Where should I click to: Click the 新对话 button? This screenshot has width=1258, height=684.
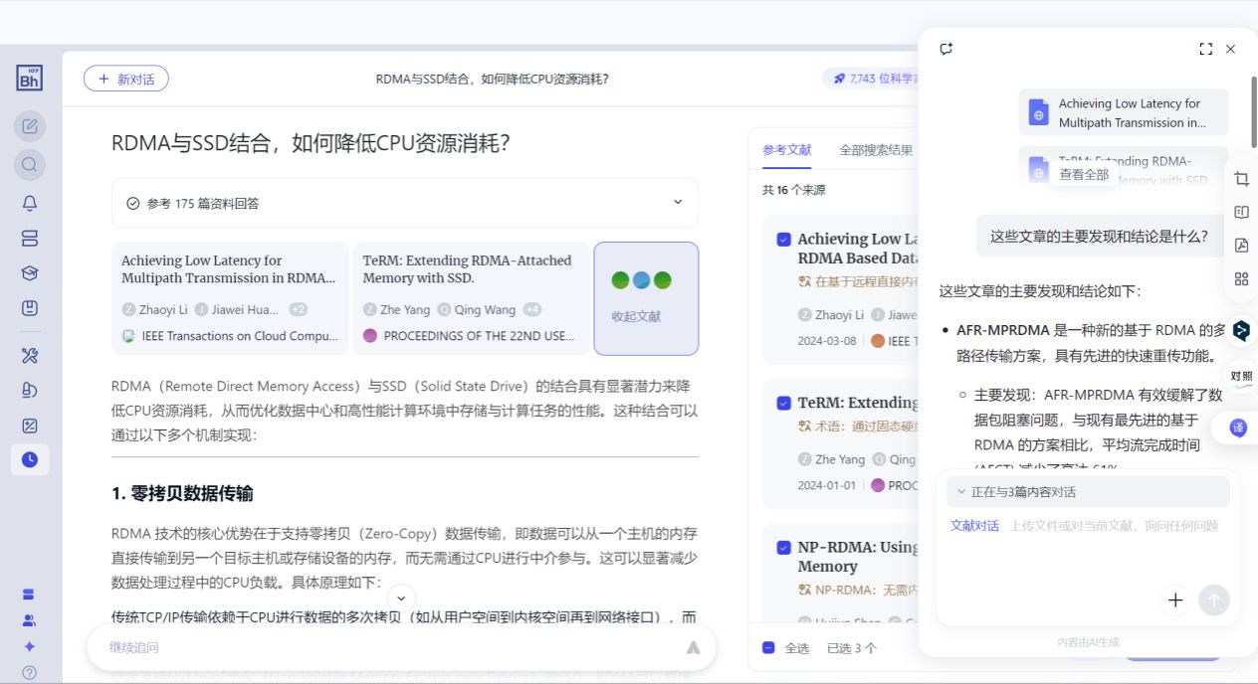(x=125, y=80)
